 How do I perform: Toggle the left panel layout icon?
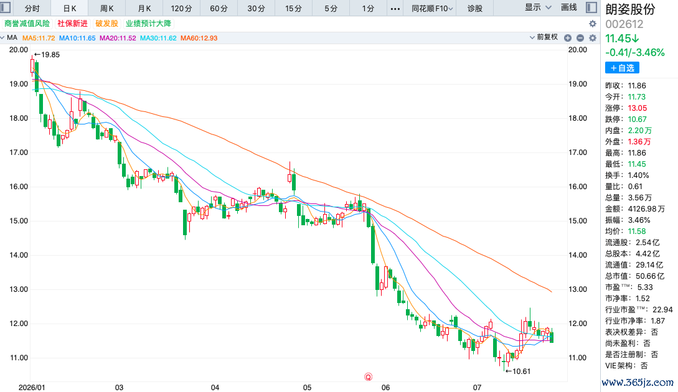5,7
